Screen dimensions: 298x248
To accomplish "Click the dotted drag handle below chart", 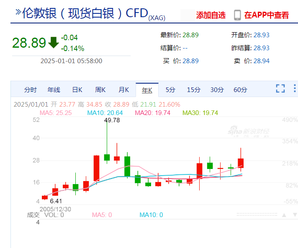I will point(256,215).
